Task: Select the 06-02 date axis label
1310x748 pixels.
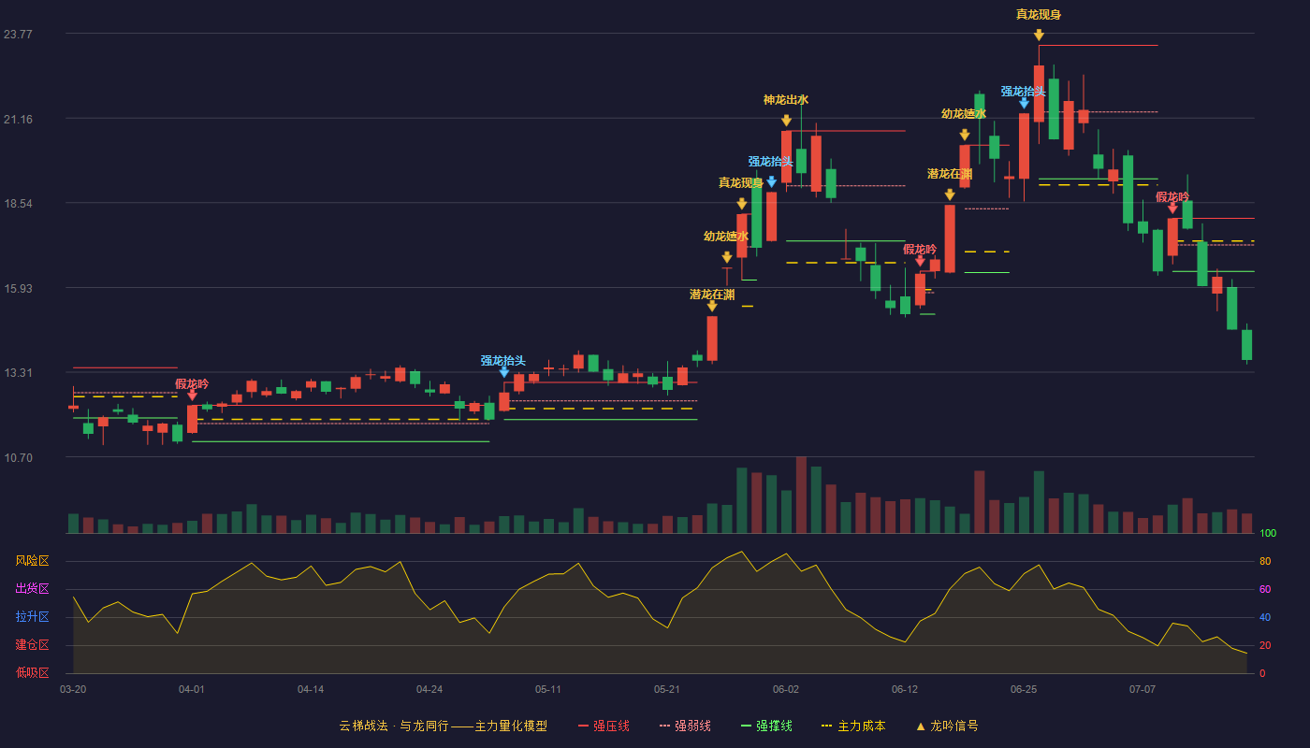Action: (x=786, y=689)
